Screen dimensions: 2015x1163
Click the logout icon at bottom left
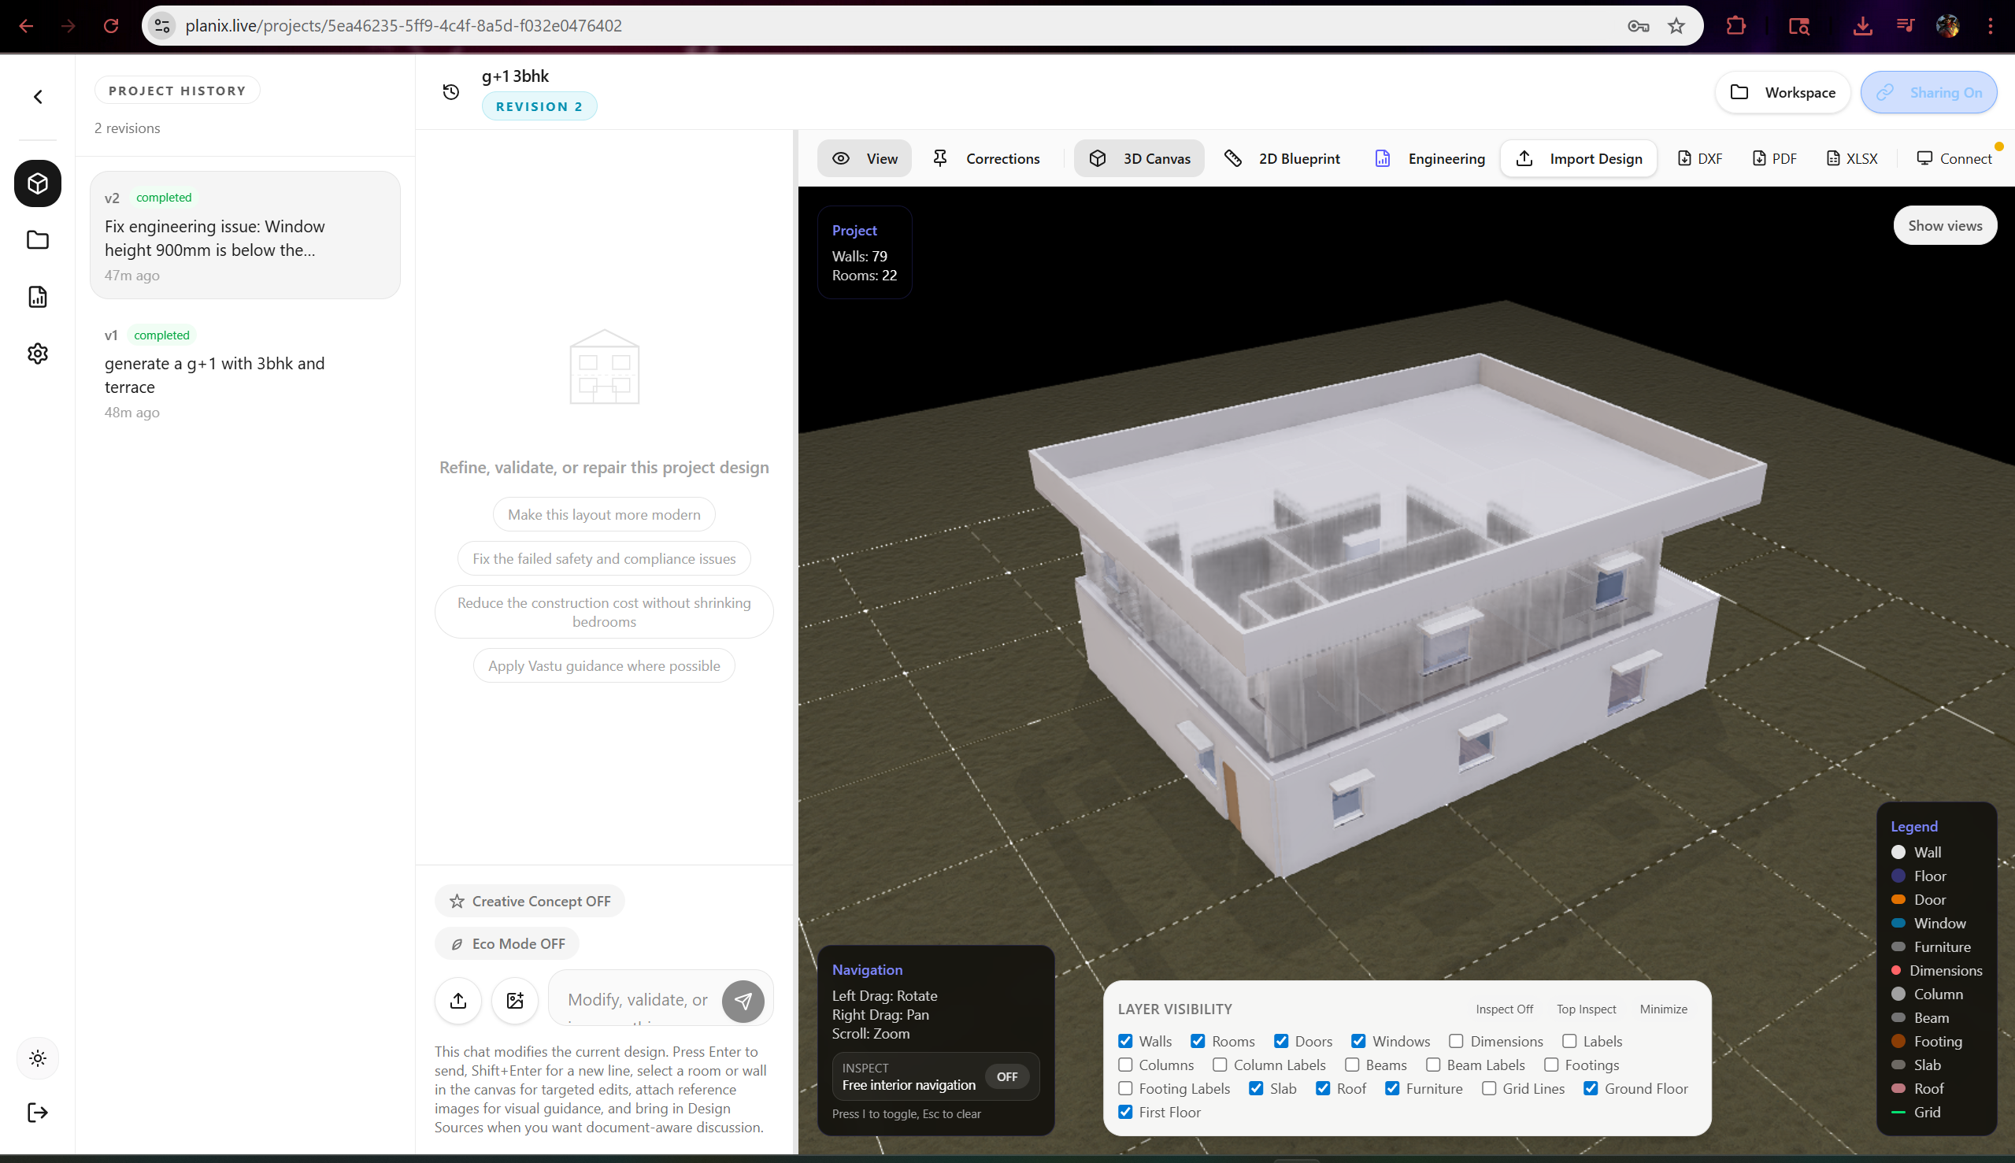(38, 1113)
